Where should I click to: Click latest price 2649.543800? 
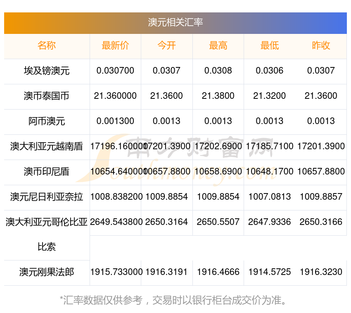point(116,222)
